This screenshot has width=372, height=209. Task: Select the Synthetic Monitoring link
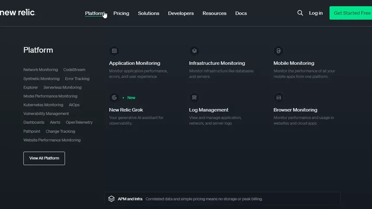(x=41, y=79)
